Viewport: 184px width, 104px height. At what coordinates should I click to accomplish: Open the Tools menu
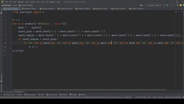coord(43,2)
